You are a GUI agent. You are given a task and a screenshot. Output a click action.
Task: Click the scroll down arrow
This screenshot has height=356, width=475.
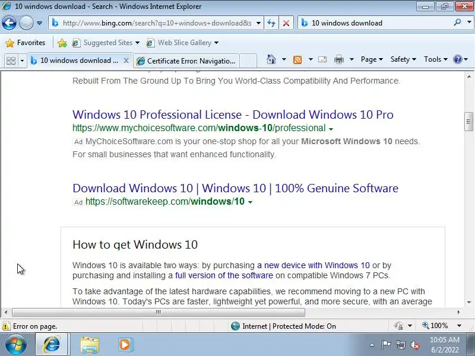(x=469, y=303)
